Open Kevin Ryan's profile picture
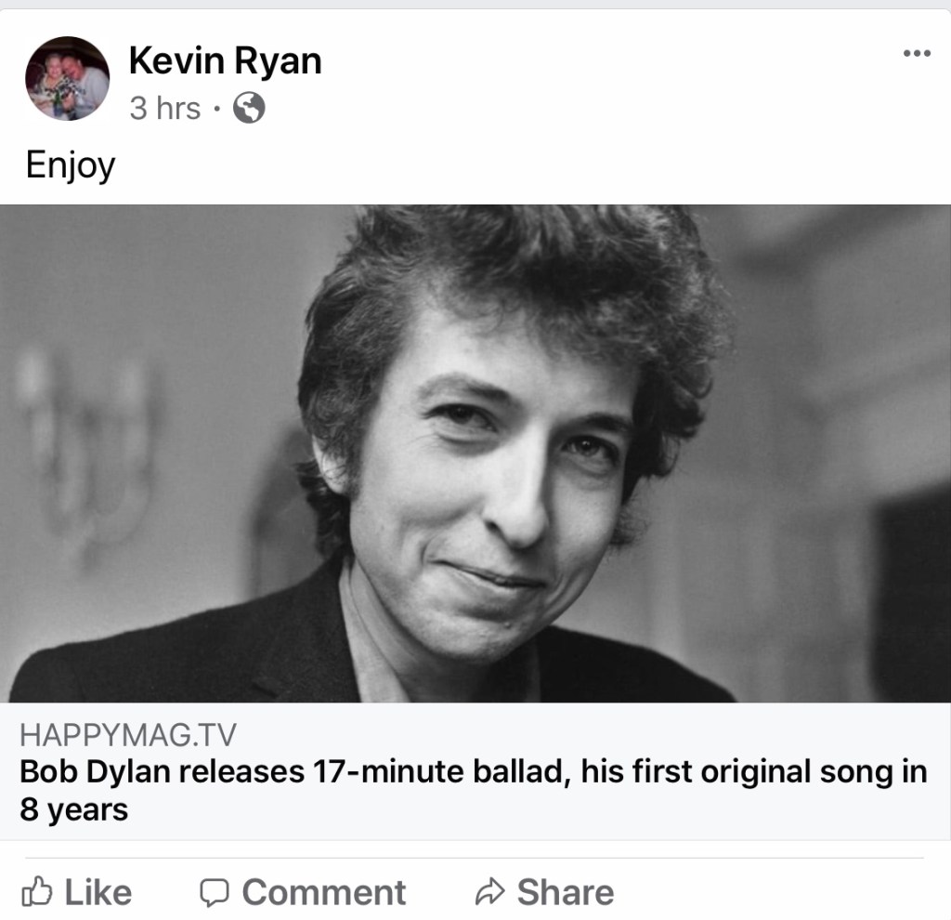951x920 pixels. tap(67, 79)
